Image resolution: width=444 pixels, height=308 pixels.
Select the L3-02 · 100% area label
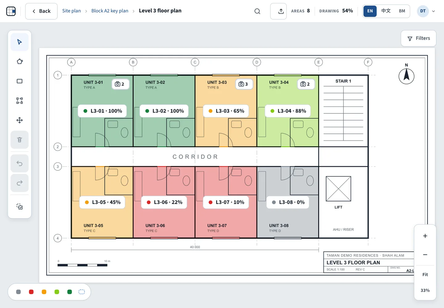165,111
